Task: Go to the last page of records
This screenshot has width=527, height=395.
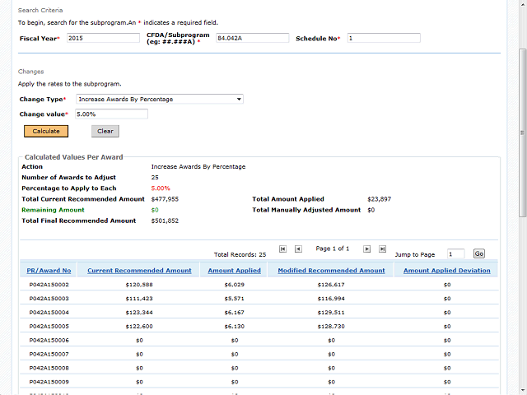Action: coord(383,249)
